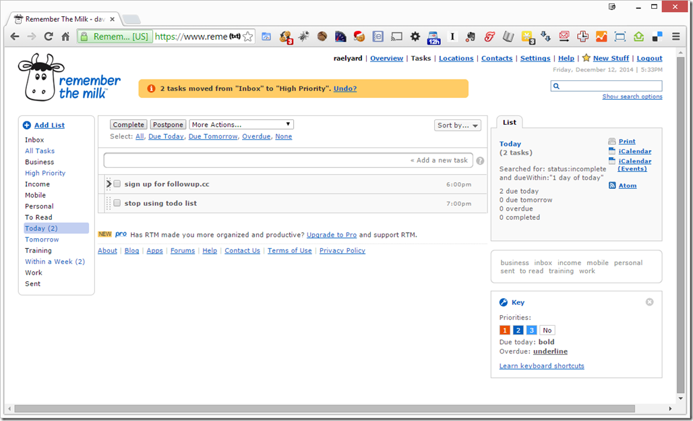Screen dimensions: 693x421
Task: Open the Overview page
Action: click(x=387, y=59)
